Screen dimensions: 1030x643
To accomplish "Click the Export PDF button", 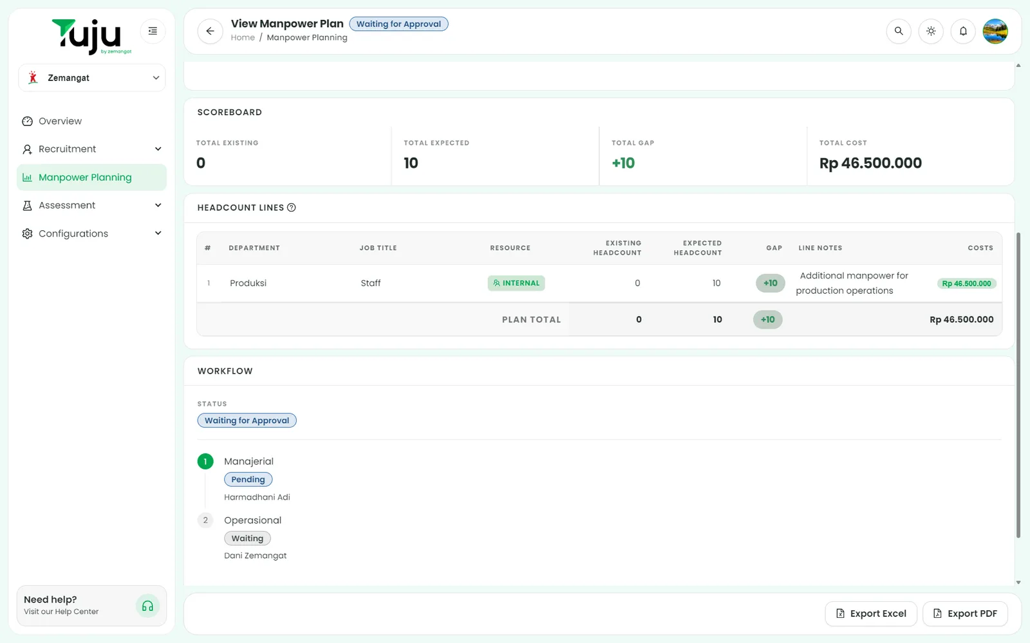I will pos(965,613).
